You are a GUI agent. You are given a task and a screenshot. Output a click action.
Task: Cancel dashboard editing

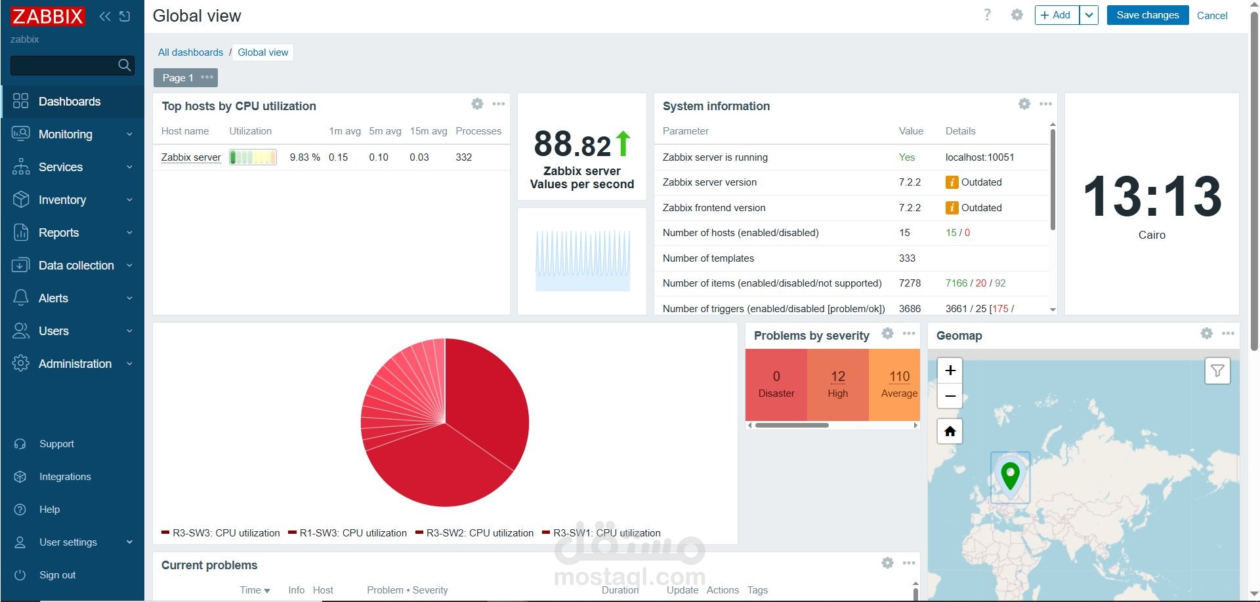point(1212,16)
